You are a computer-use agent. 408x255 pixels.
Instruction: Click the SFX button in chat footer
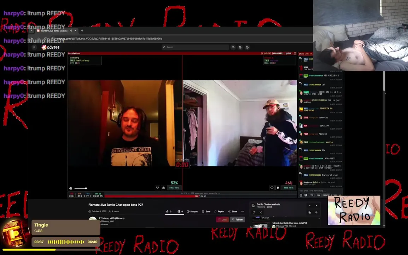(319, 195)
